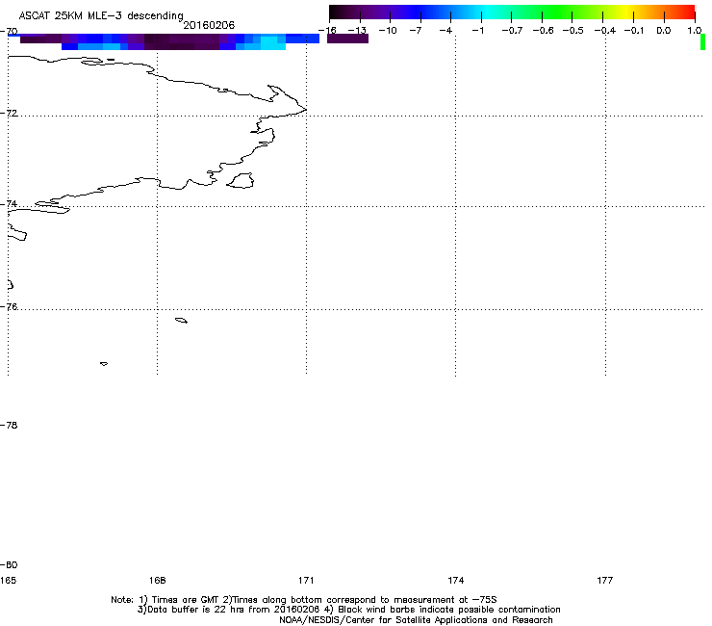
Task: Click the -0.6 color scale label
Action: [543, 31]
